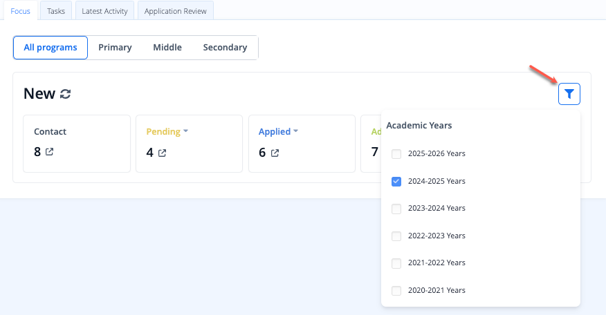Check the 2025-2026 Years checkbox

[396, 154]
